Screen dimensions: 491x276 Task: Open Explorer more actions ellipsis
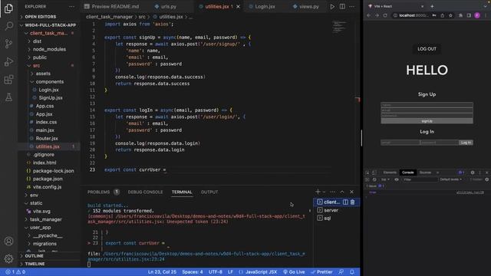(71, 6)
